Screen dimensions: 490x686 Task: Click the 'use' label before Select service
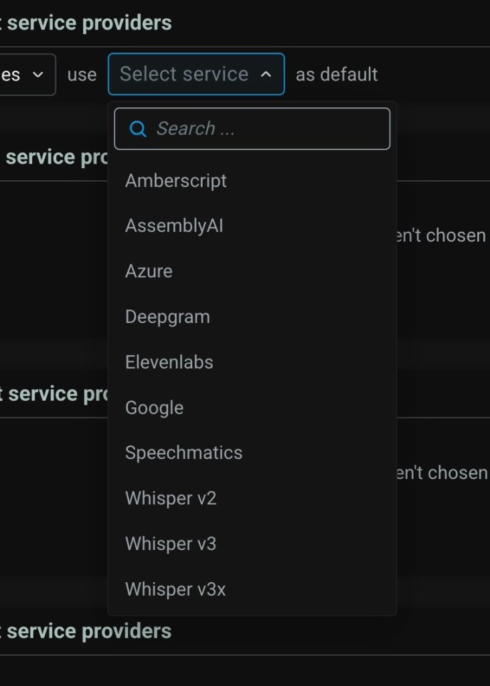pyautogui.click(x=82, y=75)
